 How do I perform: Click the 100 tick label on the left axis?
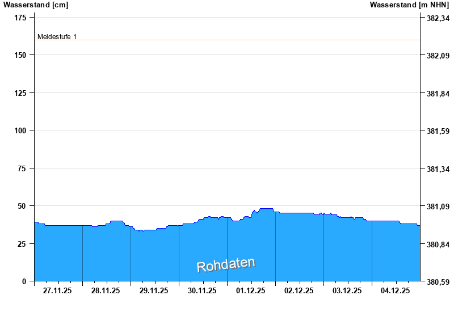pyautogui.click(x=20, y=130)
